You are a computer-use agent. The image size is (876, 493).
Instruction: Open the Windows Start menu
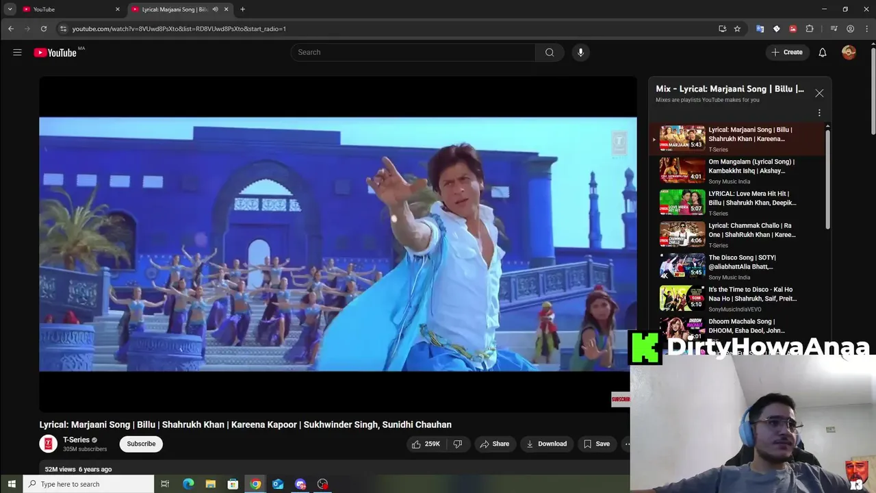tap(11, 484)
